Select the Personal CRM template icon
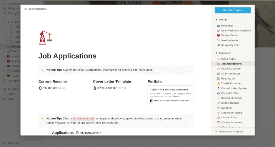 218,93
